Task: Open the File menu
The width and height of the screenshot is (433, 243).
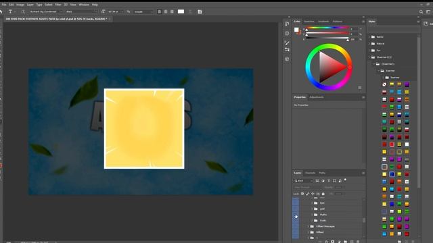Action: point(4,5)
